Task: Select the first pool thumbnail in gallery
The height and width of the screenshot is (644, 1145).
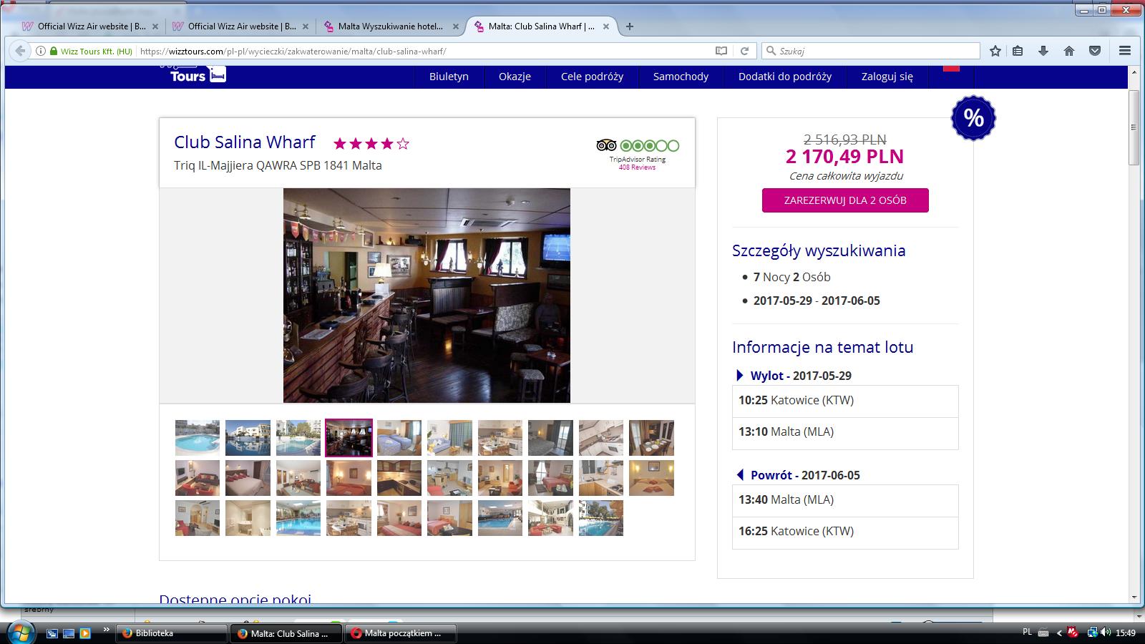Action: 198,438
